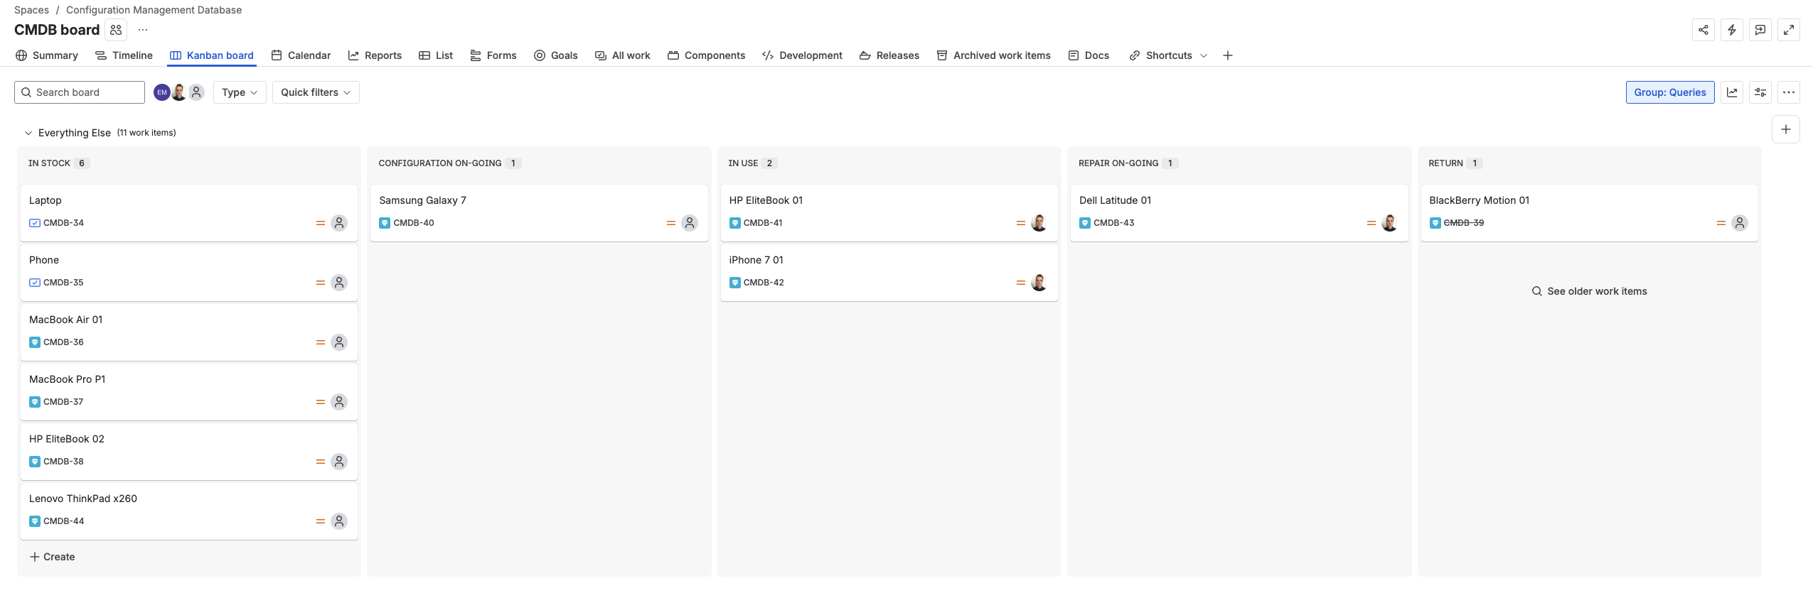
Task: Expand the Quick filters dropdown
Action: pos(316,92)
